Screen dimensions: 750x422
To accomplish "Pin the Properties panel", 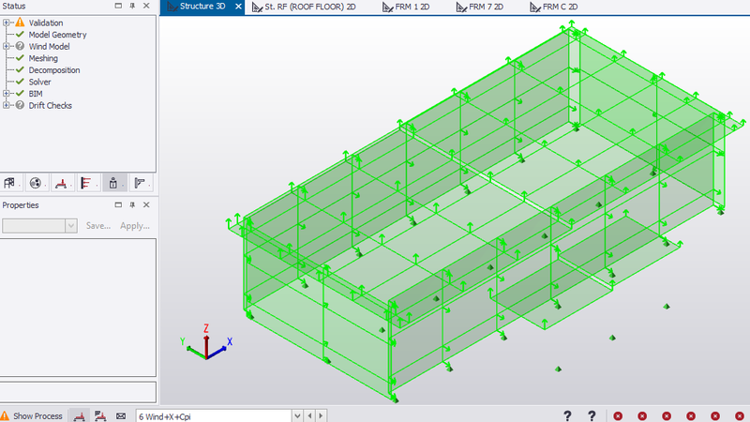I will tap(132, 204).
